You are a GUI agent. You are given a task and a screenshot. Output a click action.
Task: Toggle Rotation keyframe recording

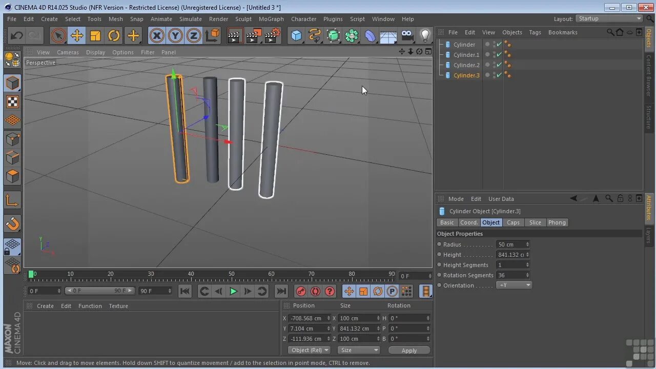(x=377, y=291)
